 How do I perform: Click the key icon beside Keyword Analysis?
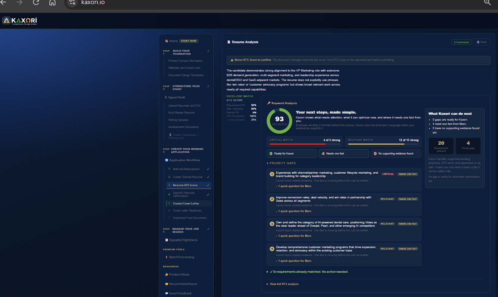(269, 103)
